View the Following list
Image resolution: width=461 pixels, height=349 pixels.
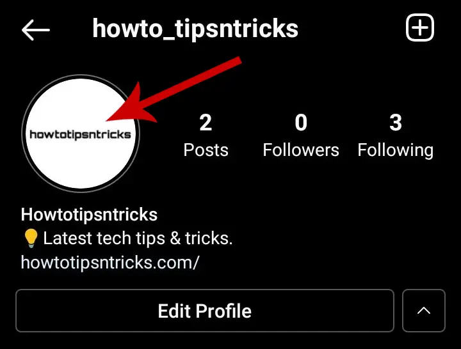click(x=396, y=151)
